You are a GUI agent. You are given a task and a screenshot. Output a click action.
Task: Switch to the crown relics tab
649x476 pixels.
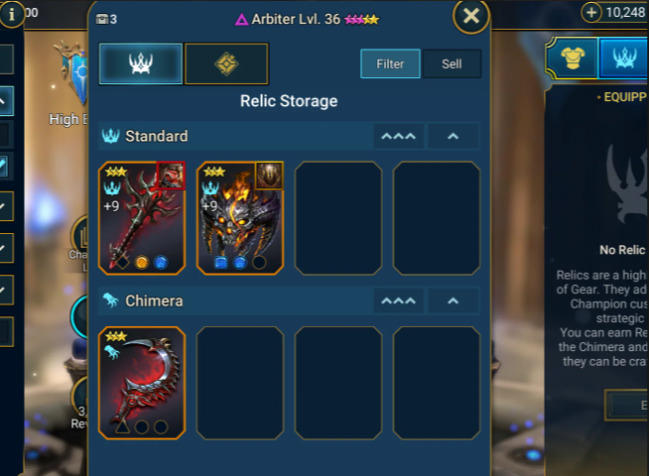pos(141,63)
